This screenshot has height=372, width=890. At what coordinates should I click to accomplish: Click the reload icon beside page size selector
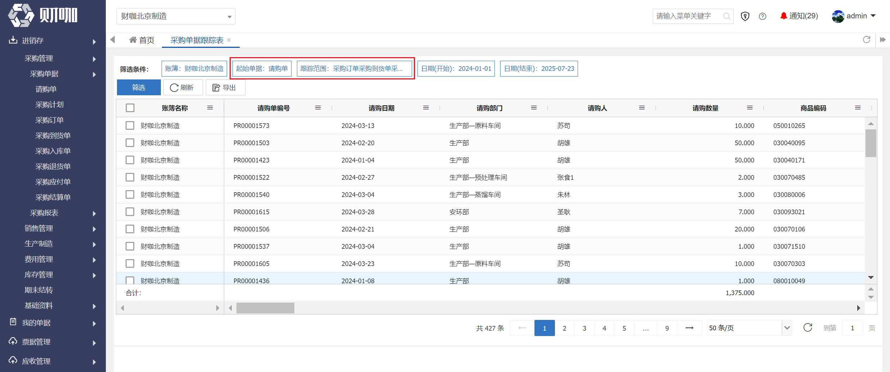coord(808,327)
